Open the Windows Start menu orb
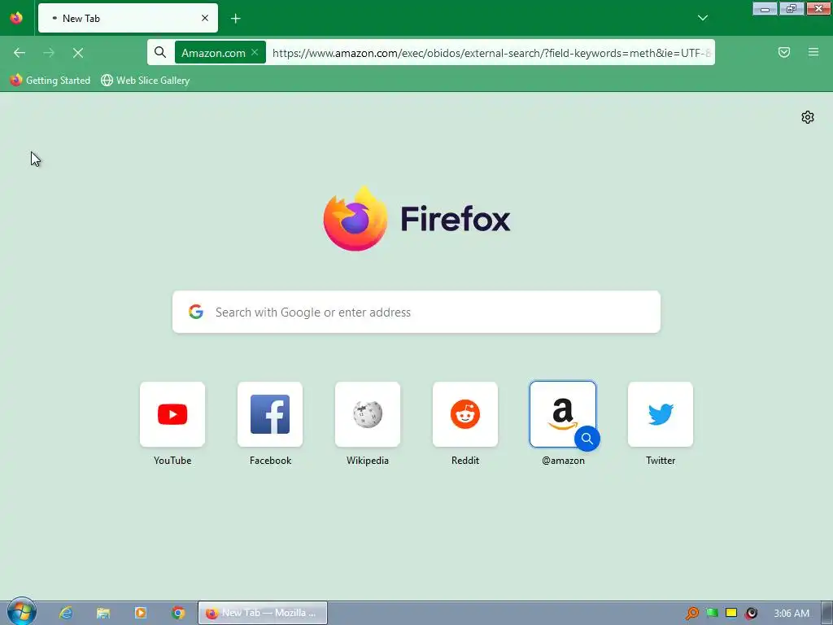 pos(21,612)
